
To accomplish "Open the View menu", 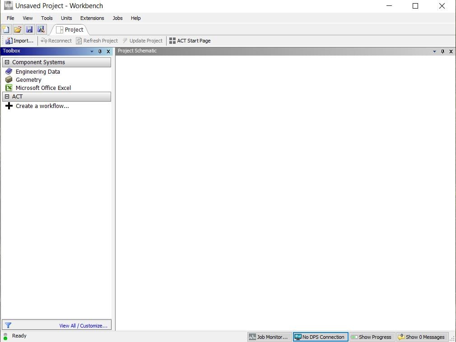I will [x=28, y=18].
